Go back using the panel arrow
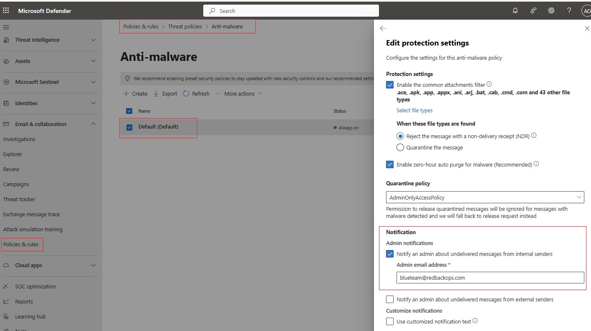The image size is (591, 331). tap(383, 28)
